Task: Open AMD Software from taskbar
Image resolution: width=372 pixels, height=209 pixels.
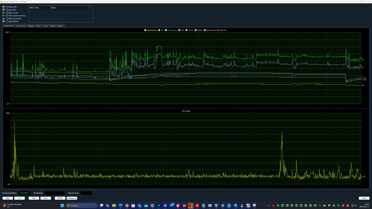Action: pyautogui.click(x=197, y=205)
